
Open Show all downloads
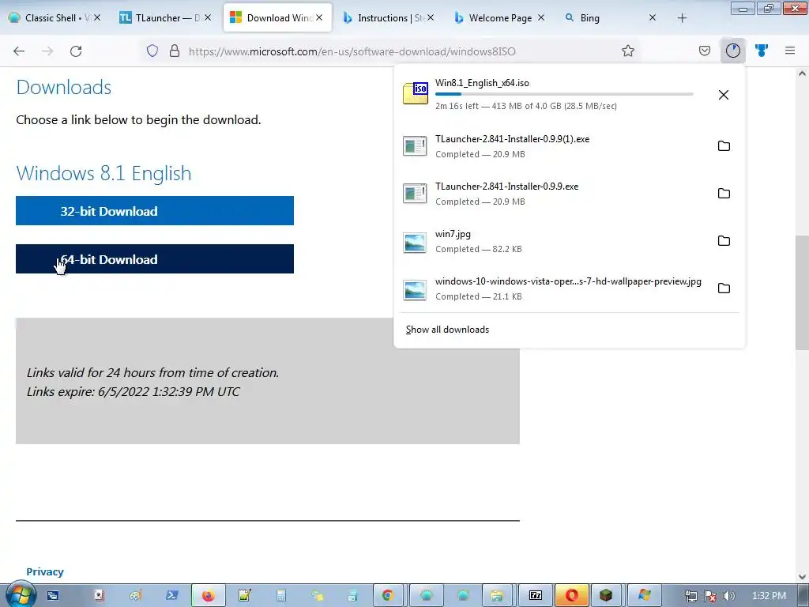click(447, 330)
